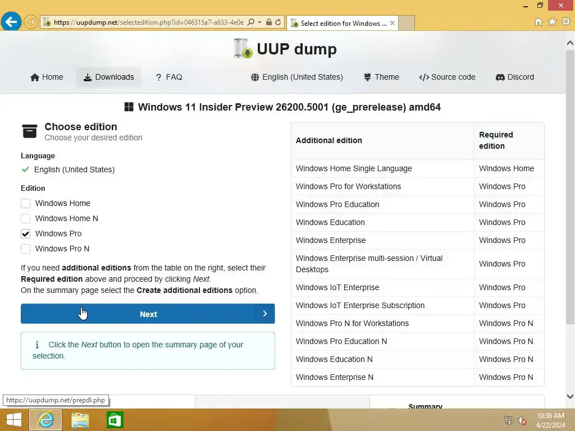Click the browser forward arrow button

click(x=31, y=22)
